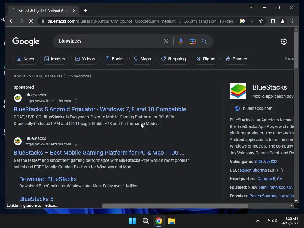The height and width of the screenshot is (228, 304).
Task: Click the scroll right arrow
Action: coord(291,206)
